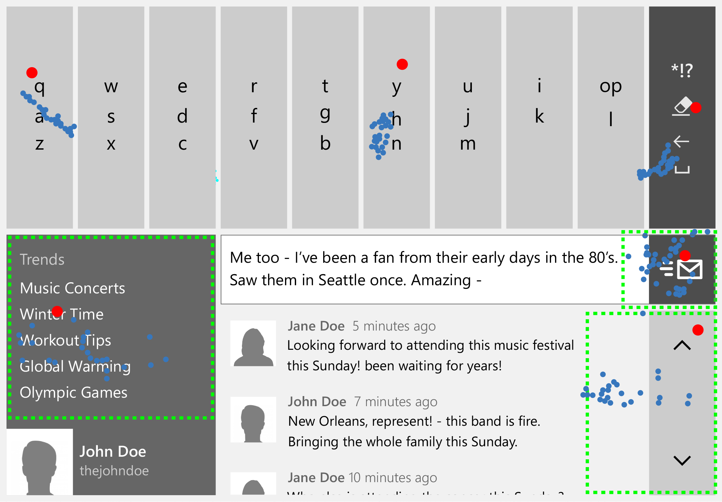Tap the space bar symbol key
The width and height of the screenshot is (722, 502).
[682, 170]
